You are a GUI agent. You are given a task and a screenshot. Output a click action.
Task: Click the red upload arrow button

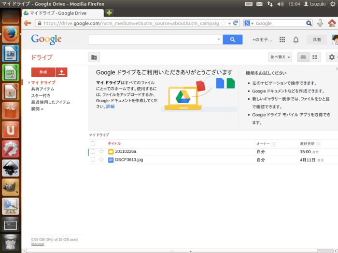(x=61, y=72)
